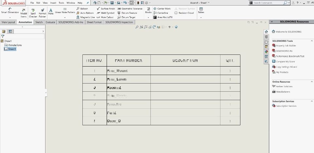Select the Smart Dimension tool
The width and height of the screenshot is (314, 153).
pyautogui.click(x=10, y=10)
